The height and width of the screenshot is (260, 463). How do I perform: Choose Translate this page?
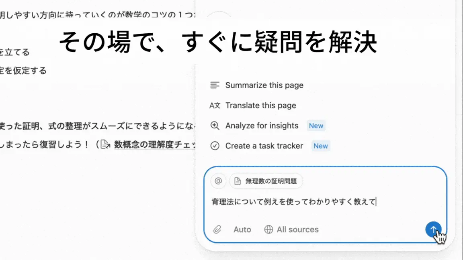click(x=260, y=105)
